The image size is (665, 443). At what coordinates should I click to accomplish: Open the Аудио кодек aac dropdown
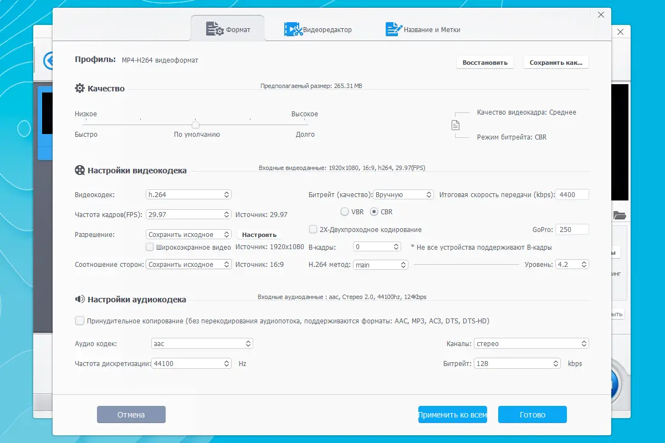202,343
